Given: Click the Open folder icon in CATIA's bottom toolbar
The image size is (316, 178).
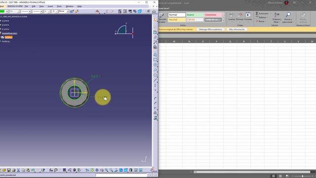Looking at the screenshot, I should click(x=4, y=170).
